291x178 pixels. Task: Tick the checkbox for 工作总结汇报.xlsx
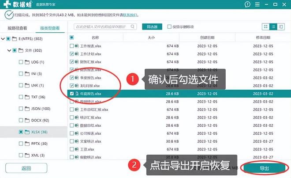tap(72, 110)
